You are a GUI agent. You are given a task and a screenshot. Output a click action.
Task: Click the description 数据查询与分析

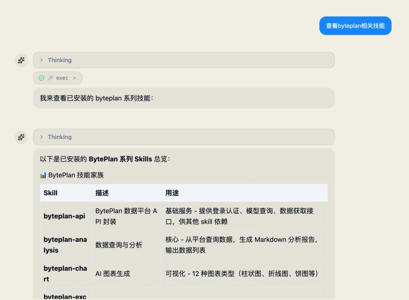127,245
